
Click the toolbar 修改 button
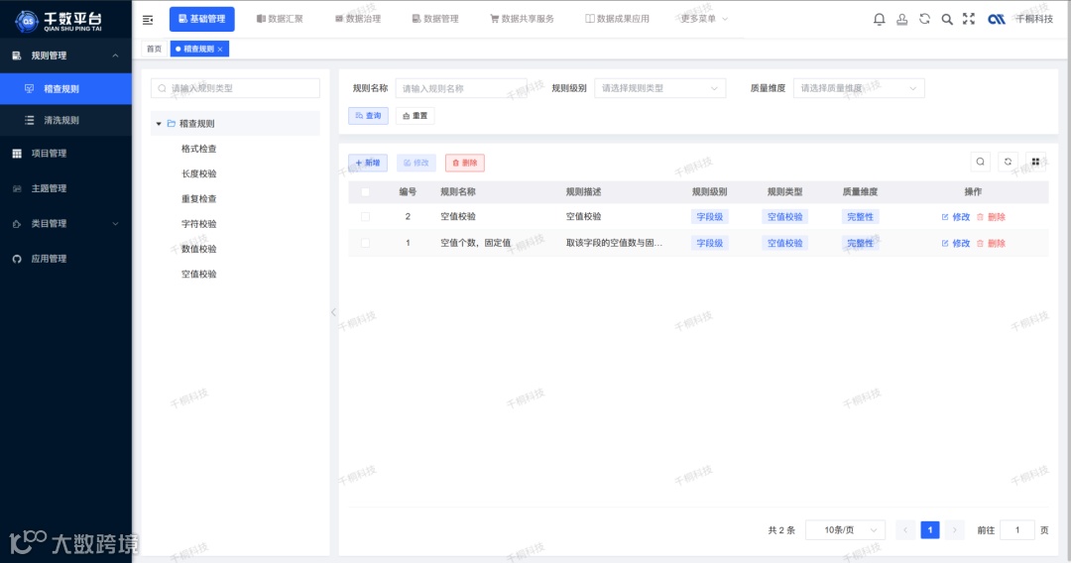[416, 164]
